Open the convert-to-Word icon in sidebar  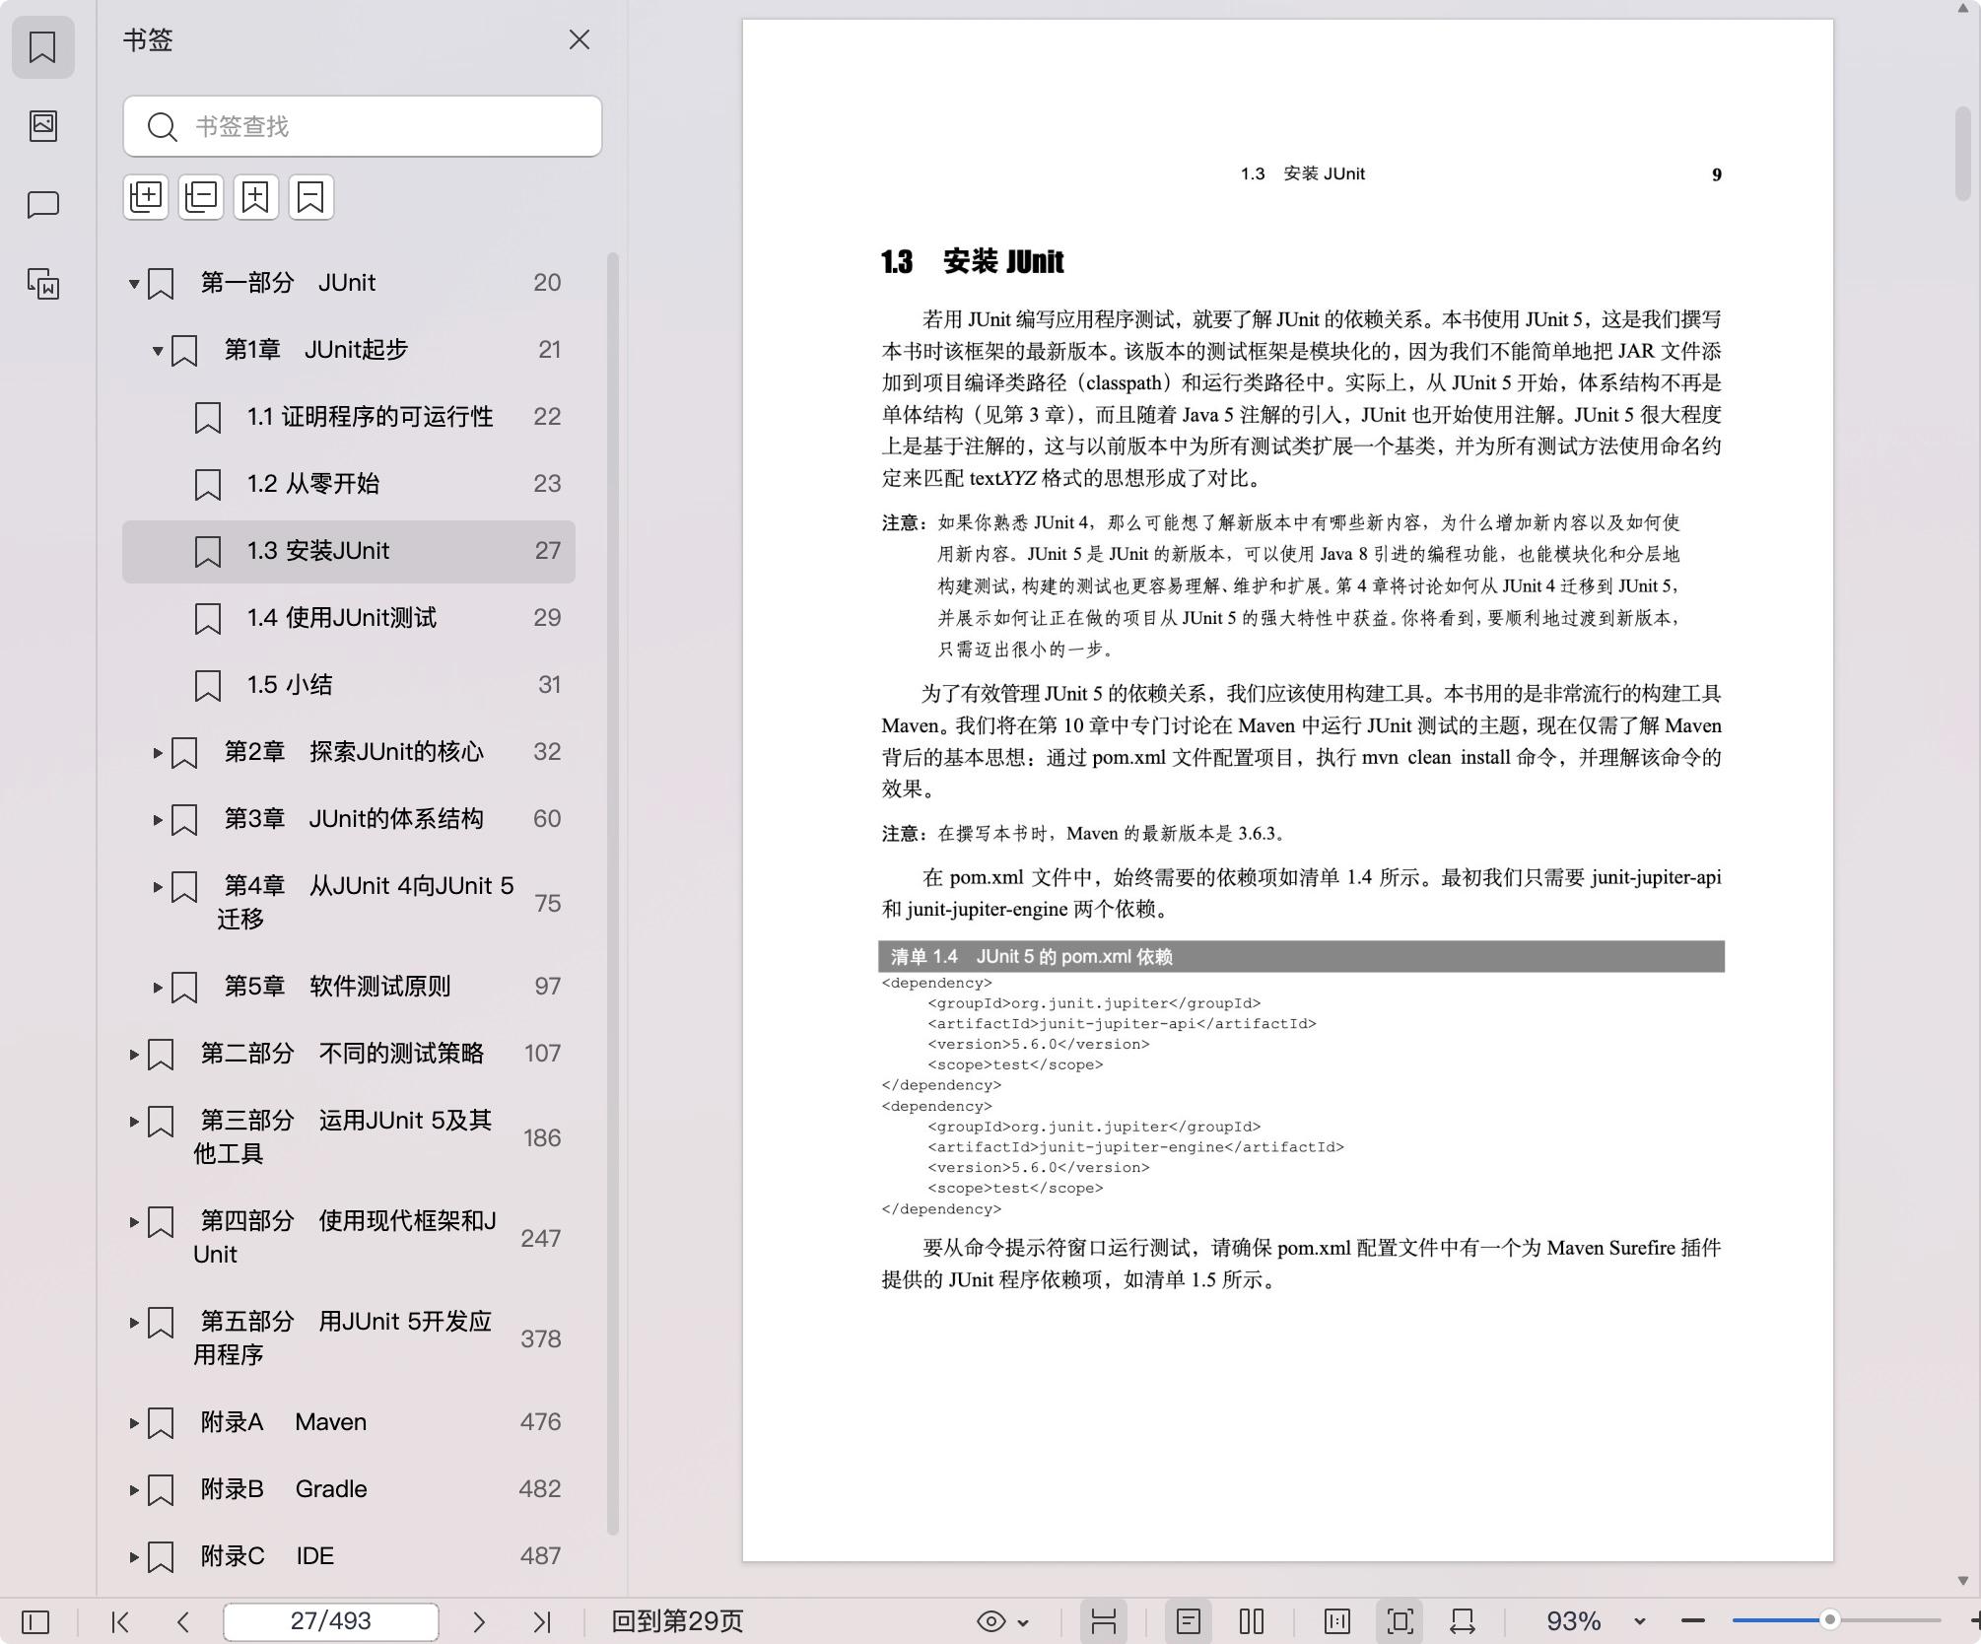[42, 284]
